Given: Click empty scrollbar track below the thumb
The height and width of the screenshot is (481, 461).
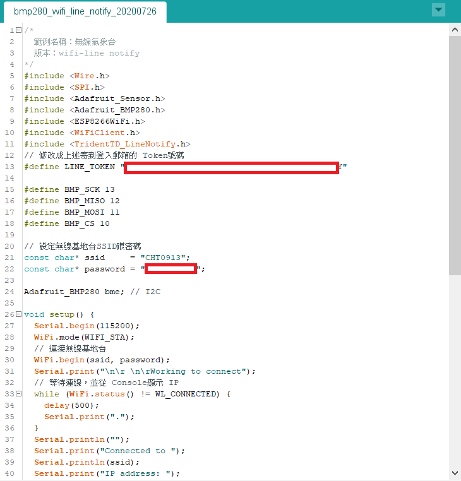Looking at the screenshot, I should coord(455,372).
